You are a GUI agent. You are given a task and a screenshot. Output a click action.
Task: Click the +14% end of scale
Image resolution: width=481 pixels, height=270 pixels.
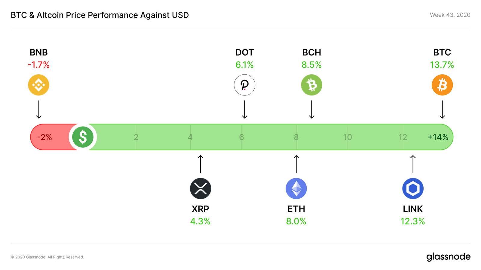pos(438,137)
